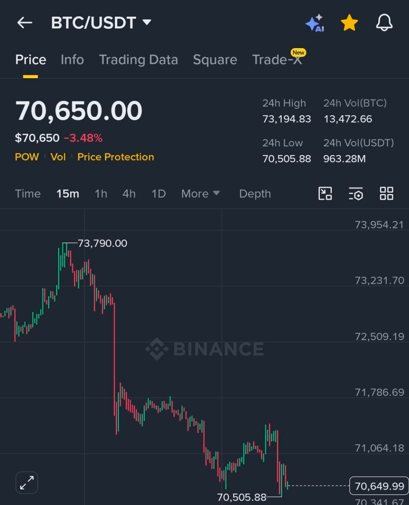Select the 4h chart interval
The height and width of the screenshot is (505, 409).
pos(129,194)
